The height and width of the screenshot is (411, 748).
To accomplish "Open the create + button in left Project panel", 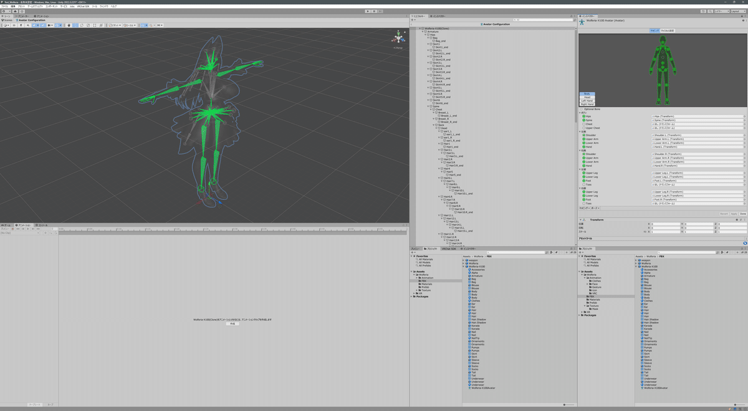I will pos(413,252).
